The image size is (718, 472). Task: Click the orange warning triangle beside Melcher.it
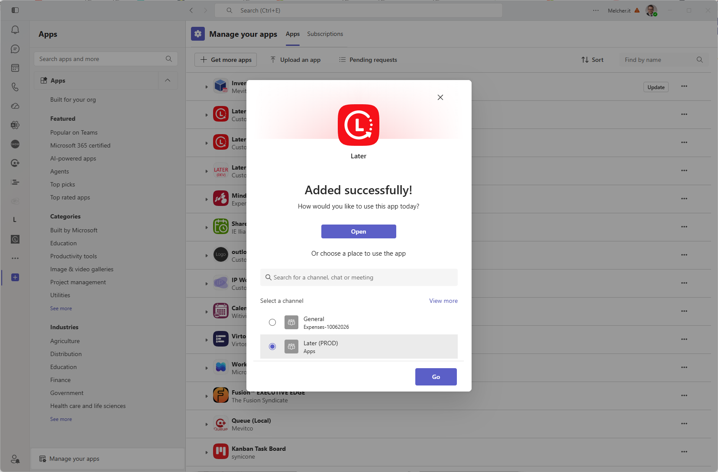click(637, 10)
